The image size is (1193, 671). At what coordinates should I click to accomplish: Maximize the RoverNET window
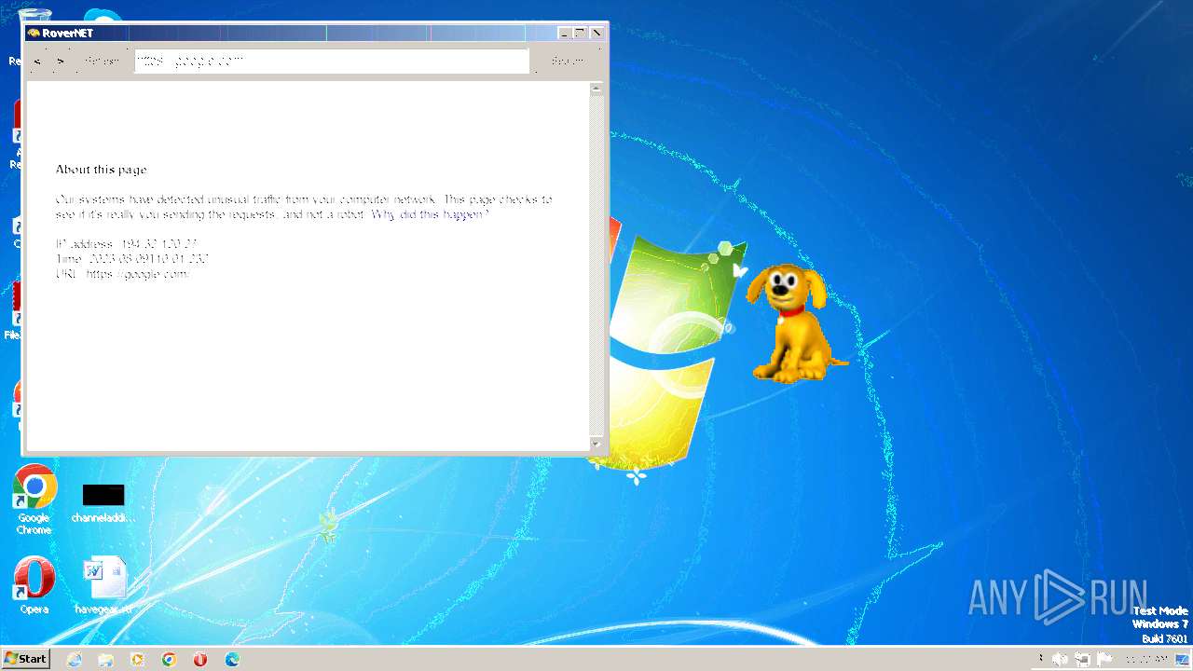pyautogui.click(x=580, y=33)
